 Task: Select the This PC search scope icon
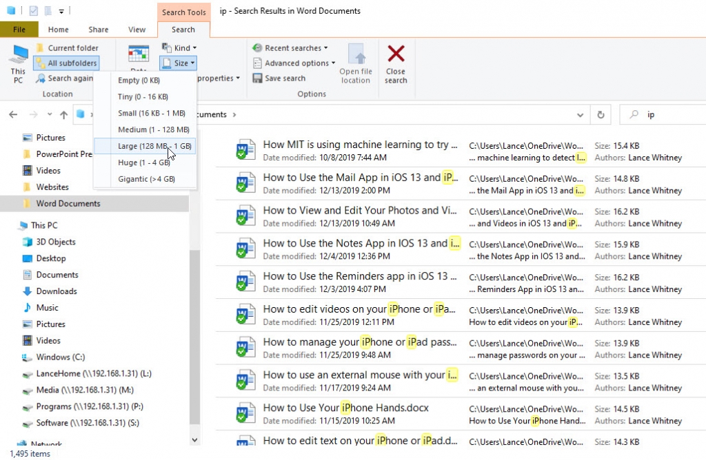click(x=17, y=63)
